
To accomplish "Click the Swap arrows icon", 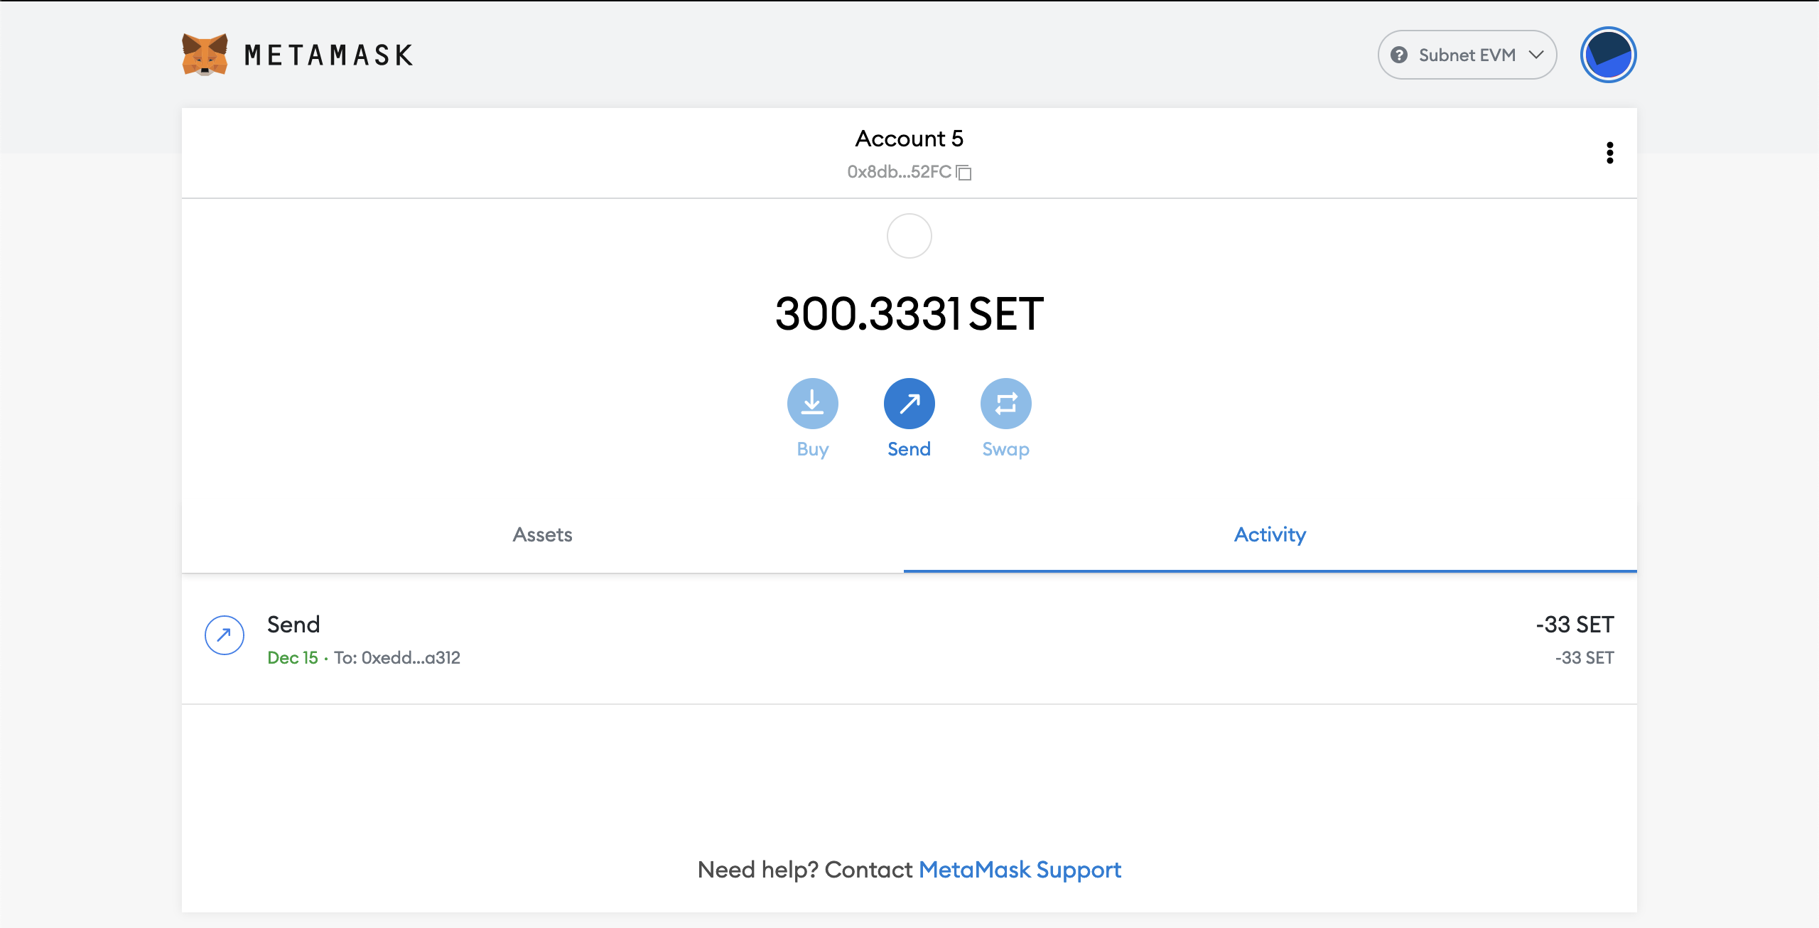I will (1006, 404).
